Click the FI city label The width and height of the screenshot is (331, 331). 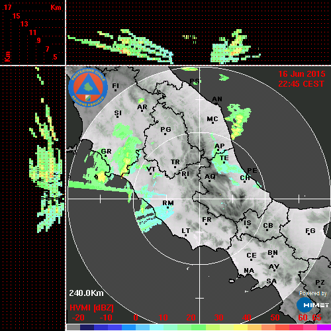click(115, 86)
